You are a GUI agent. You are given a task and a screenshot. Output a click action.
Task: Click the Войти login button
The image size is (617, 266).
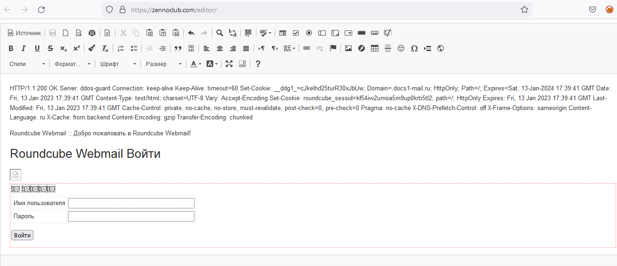(22, 235)
